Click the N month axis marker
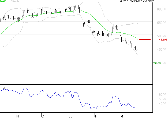Image resolution: width=168 pixels, height=118 pixels. (x=18, y=116)
